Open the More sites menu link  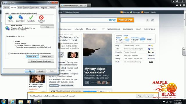tap(91, 29)
